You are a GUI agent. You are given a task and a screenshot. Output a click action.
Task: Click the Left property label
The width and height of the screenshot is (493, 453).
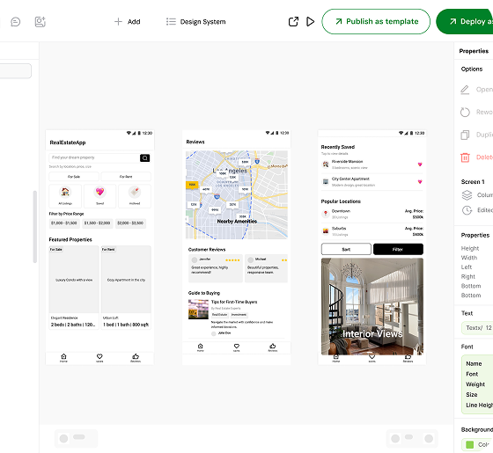[467, 267]
